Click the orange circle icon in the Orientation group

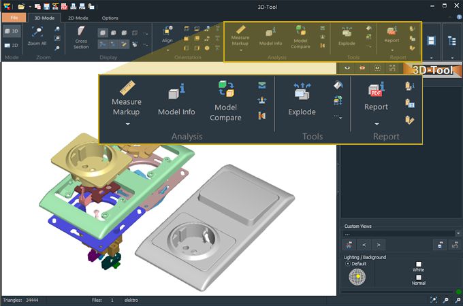pyautogui.click(x=207, y=48)
